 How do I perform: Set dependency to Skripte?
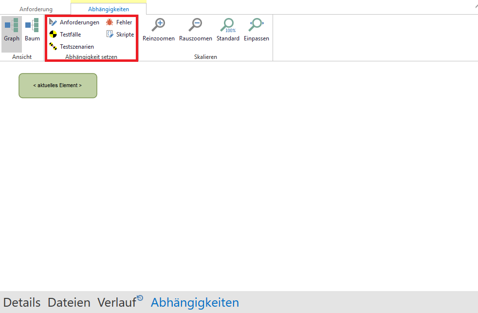point(120,35)
